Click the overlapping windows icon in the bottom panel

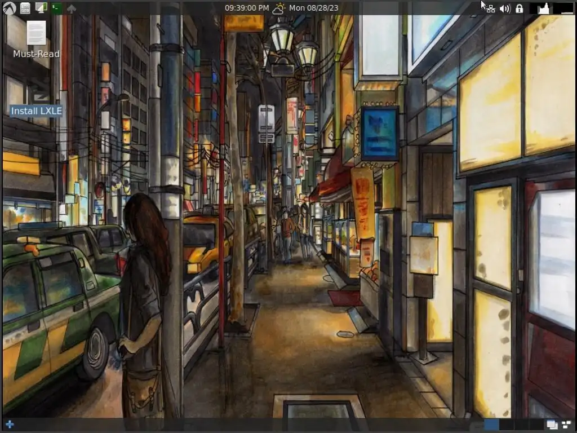point(552,425)
